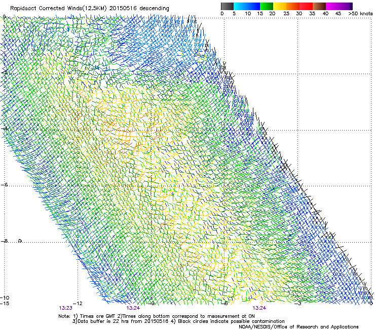The width and height of the screenshot is (375, 330).
Task: Click the legend label '25'
Action: [286, 14]
